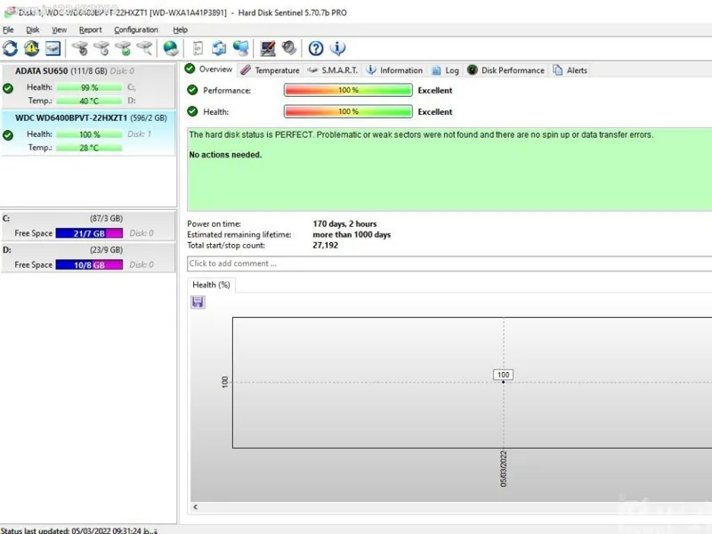Click the yellow warning disk toolbar icon
This screenshot has width=712, height=534.
click(x=32, y=48)
